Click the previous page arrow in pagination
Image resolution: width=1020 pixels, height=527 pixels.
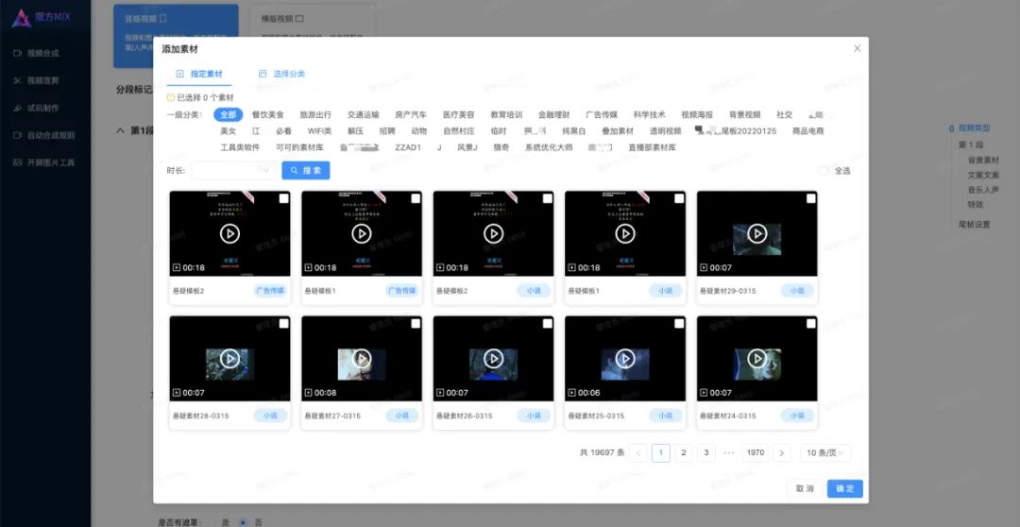[x=638, y=453]
